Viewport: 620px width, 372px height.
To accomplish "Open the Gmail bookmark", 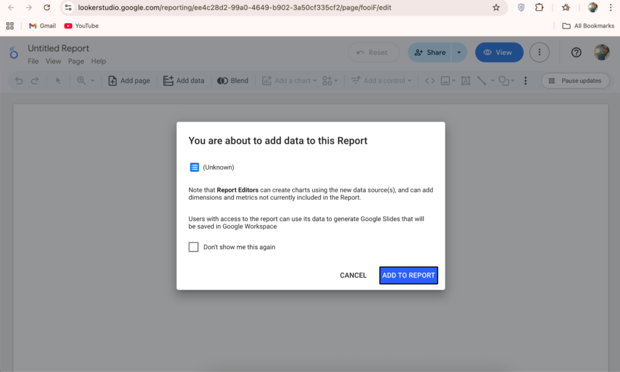I will (x=42, y=26).
